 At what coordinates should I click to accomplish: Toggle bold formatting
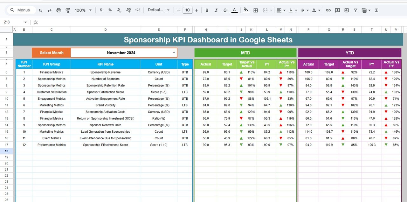click(x=207, y=10)
